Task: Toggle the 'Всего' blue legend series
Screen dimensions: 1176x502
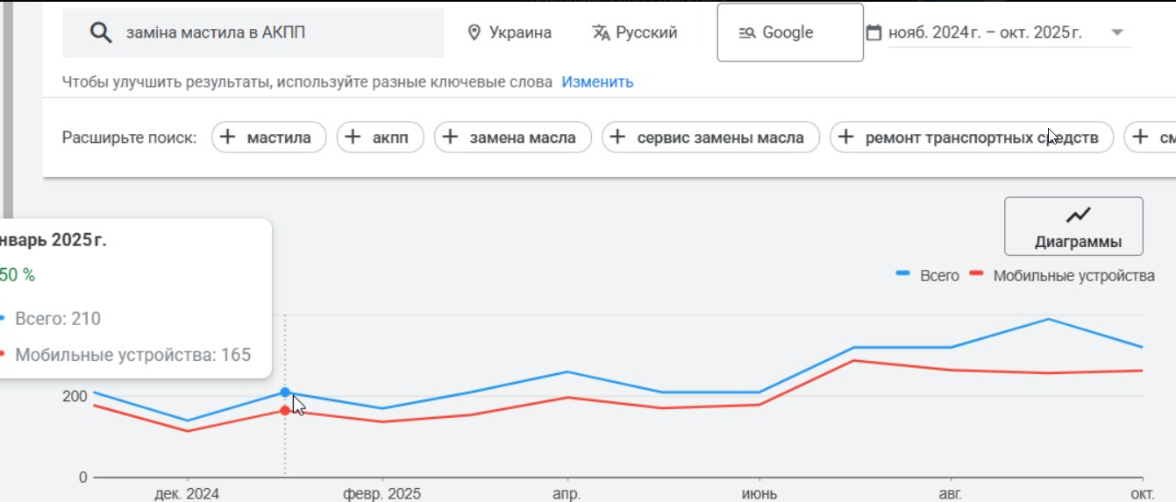Action: tap(927, 276)
